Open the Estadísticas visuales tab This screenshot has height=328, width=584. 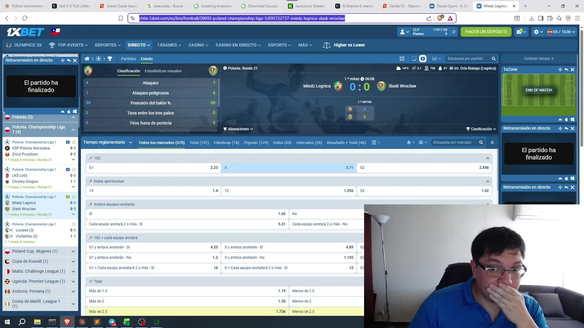163,71
